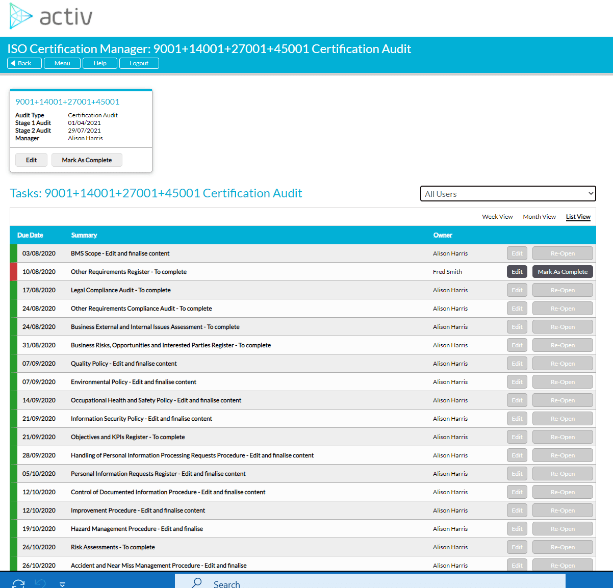Click the magnifier icon in the Search bar

point(196,582)
